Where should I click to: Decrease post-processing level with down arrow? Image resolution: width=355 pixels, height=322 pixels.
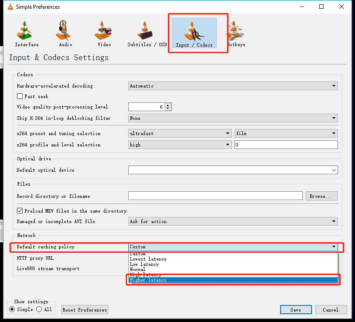tap(168, 108)
